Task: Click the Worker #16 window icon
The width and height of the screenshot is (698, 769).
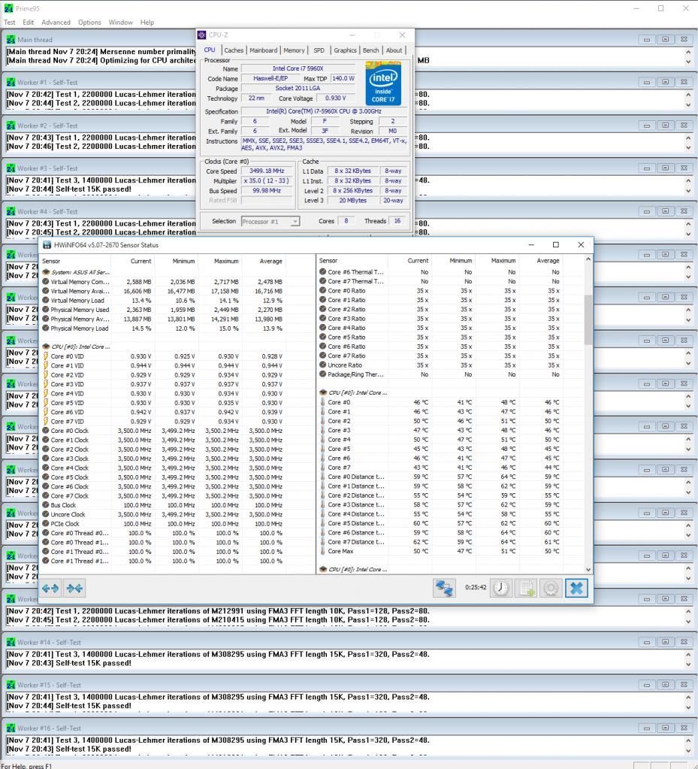Action: pyautogui.click(x=11, y=728)
